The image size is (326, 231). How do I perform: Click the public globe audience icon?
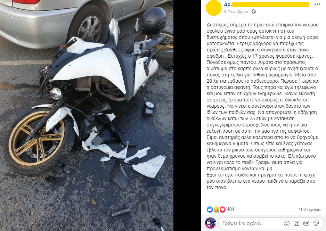[254, 11]
